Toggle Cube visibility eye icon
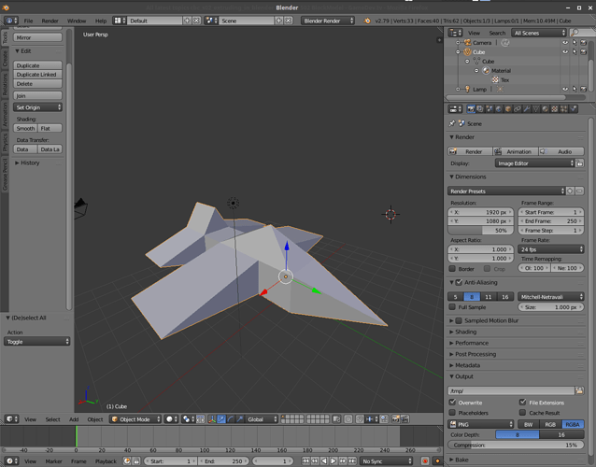 [x=565, y=51]
